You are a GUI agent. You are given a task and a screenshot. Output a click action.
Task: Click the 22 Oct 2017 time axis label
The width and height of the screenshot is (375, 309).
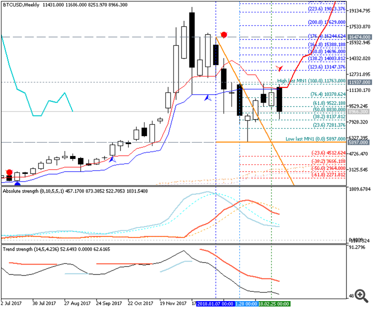point(140,303)
